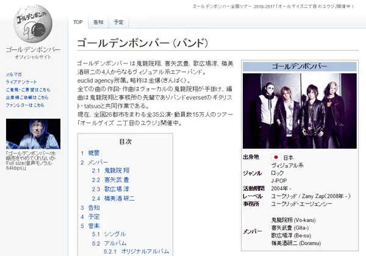366x256 pixels.
Task: Switch to the 予定 tab
Action: point(118,22)
